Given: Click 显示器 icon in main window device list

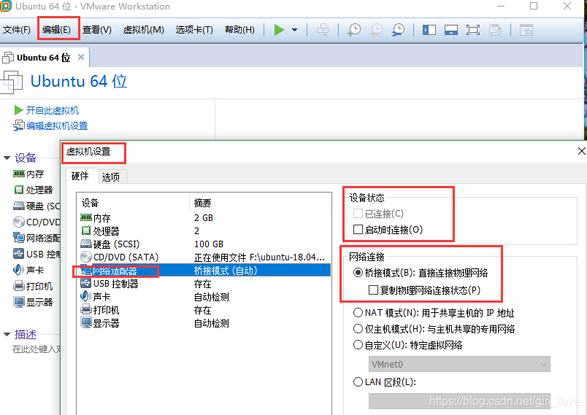Looking at the screenshot, I should 19,302.
